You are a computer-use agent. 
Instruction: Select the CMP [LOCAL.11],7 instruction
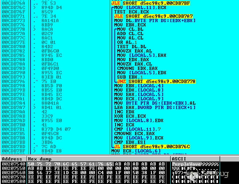(137, 129)
